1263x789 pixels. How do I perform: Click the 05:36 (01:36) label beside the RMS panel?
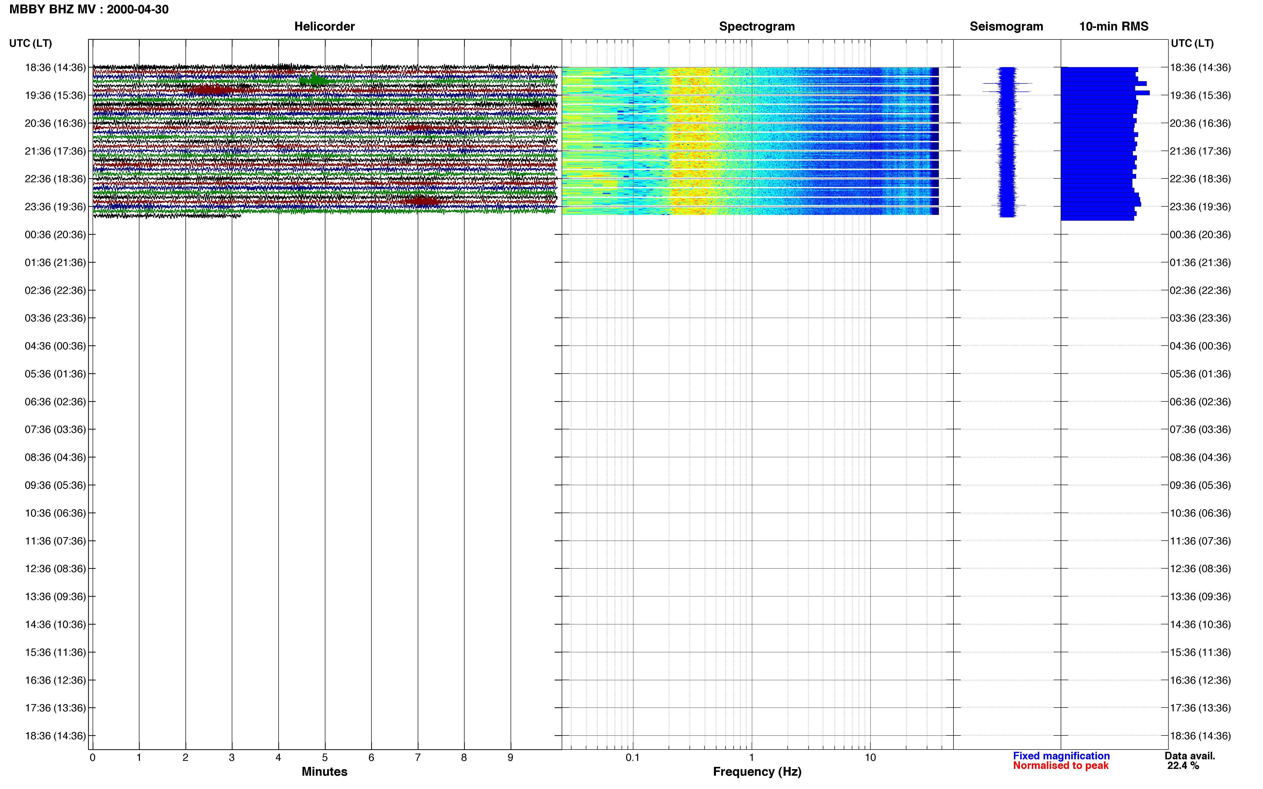tap(1200, 374)
